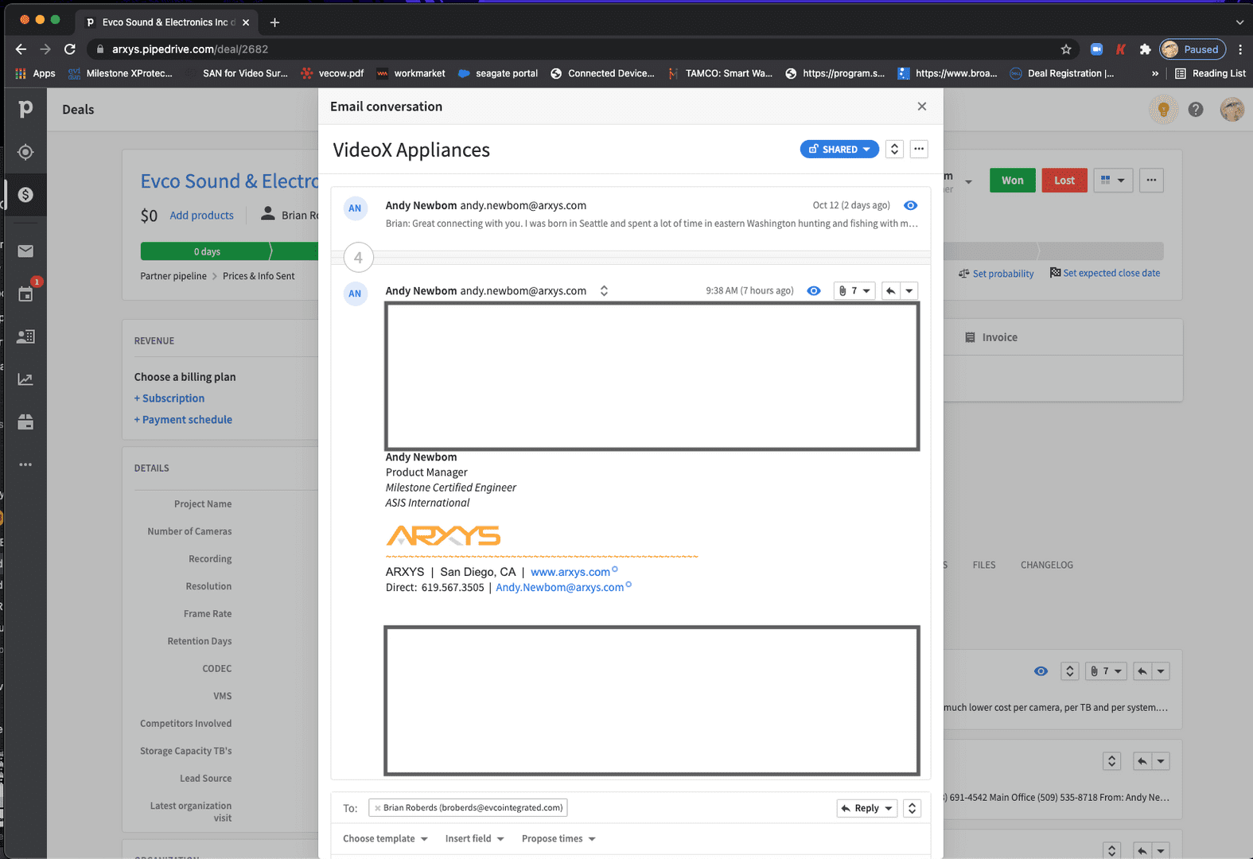The width and height of the screenshot is (1253, 859).
Task: Click Set expected close date link
Action: point(1105,273)
